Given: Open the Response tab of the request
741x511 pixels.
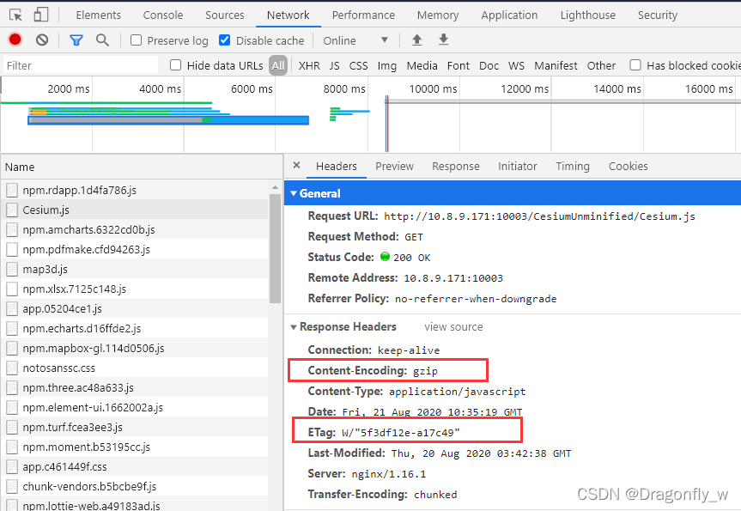Looking at the screenshot, I should tap(456, 167).
